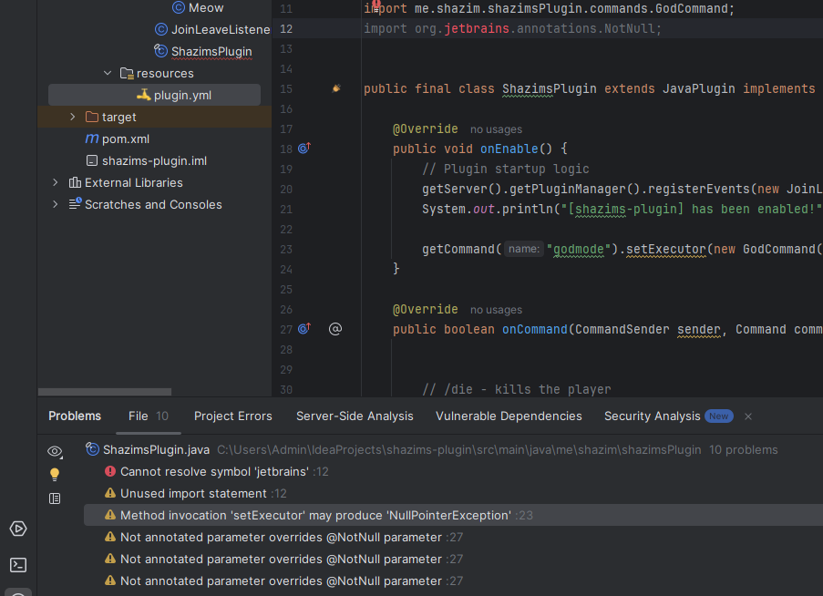Toggle quick-fix light bulb in Problems panel
Screen dimensions: 823x596
(55, 475)
